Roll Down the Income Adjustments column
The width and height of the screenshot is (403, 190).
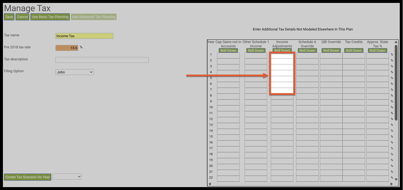point(282,50)
